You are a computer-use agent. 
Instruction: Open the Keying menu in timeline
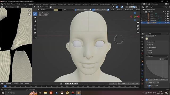(x=16, y=84)
